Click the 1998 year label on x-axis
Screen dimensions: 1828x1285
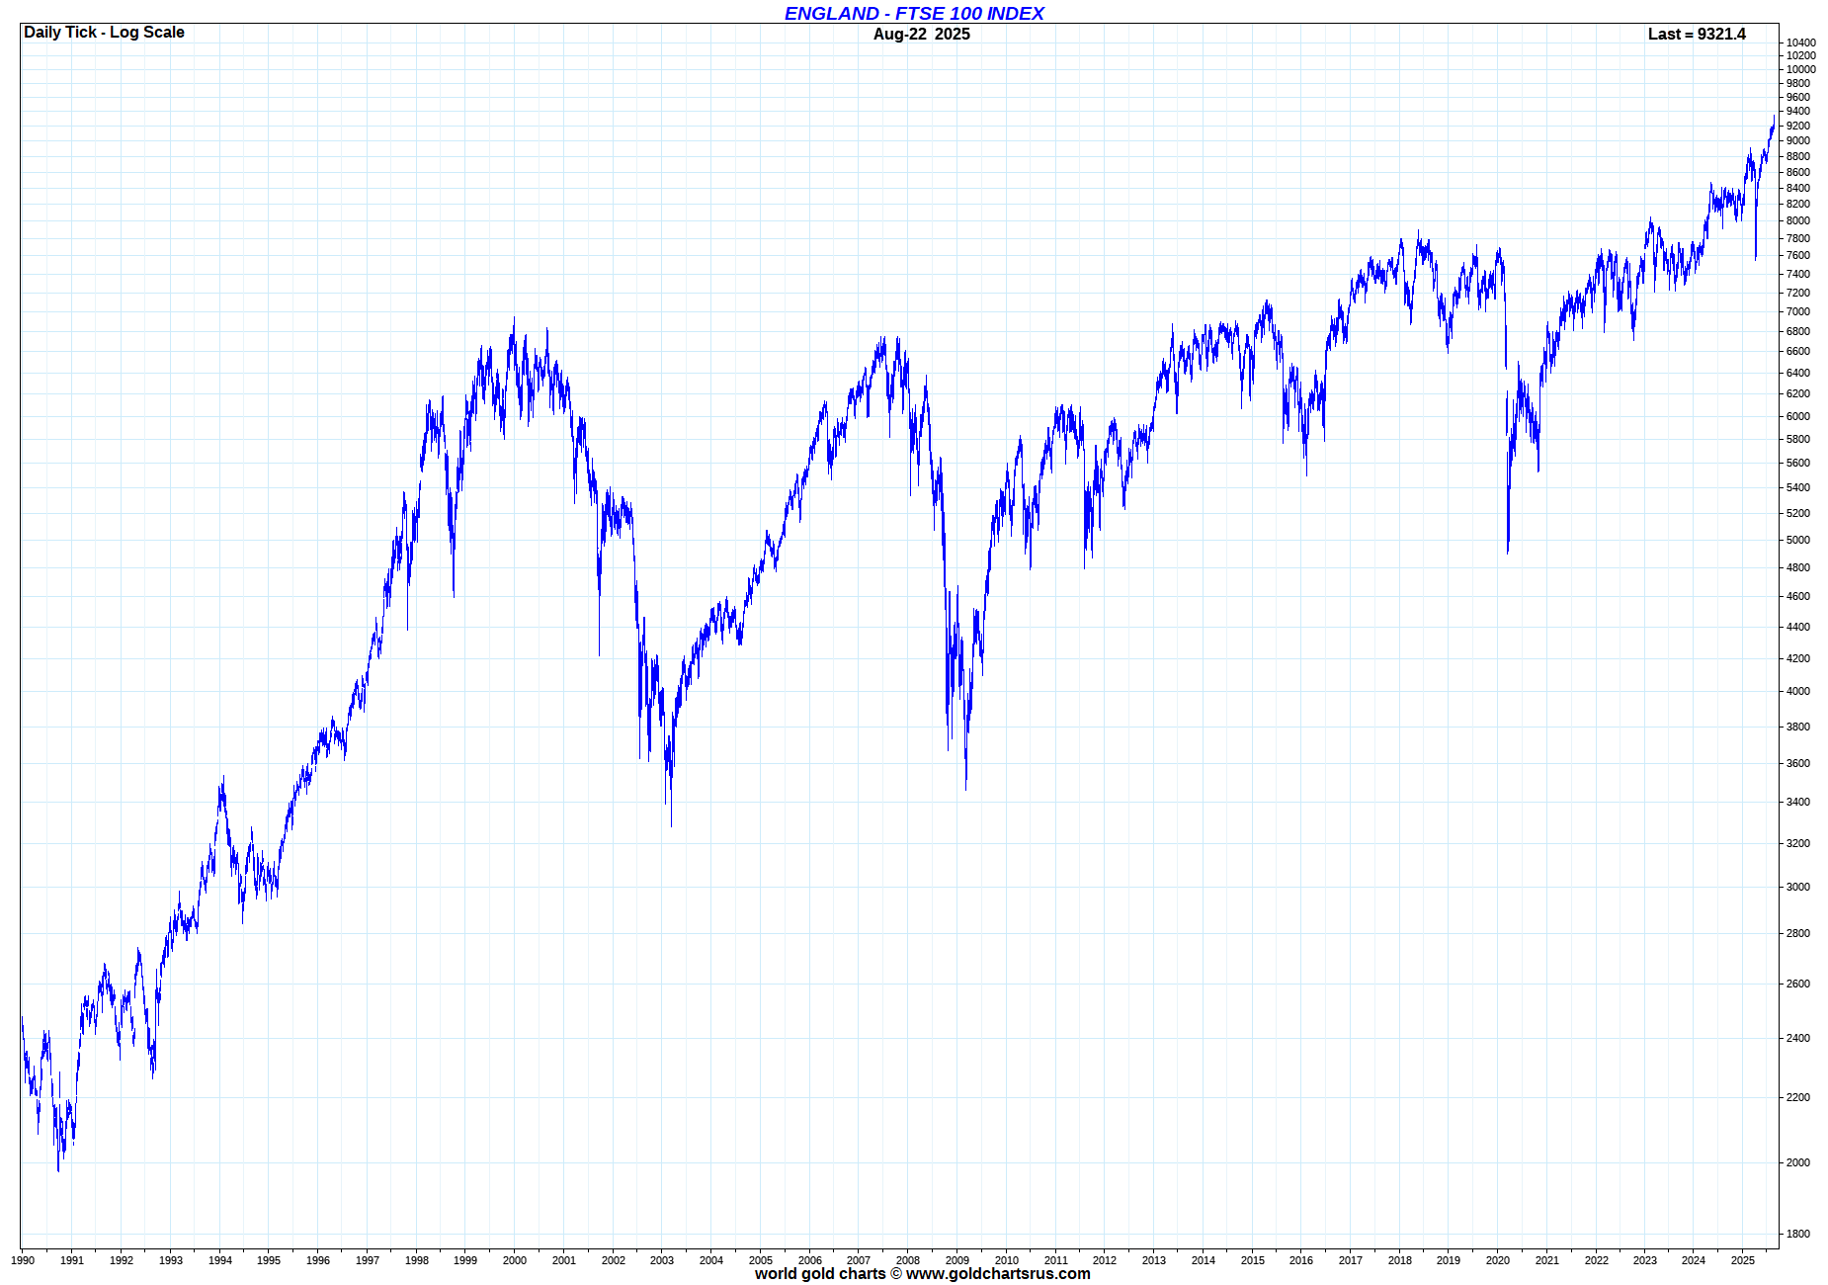tap(417, 1260)
